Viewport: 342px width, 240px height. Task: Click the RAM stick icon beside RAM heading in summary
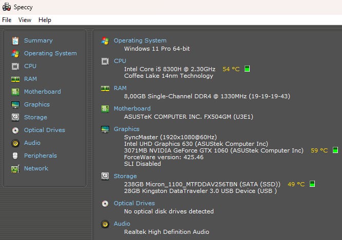coord(105,89)
